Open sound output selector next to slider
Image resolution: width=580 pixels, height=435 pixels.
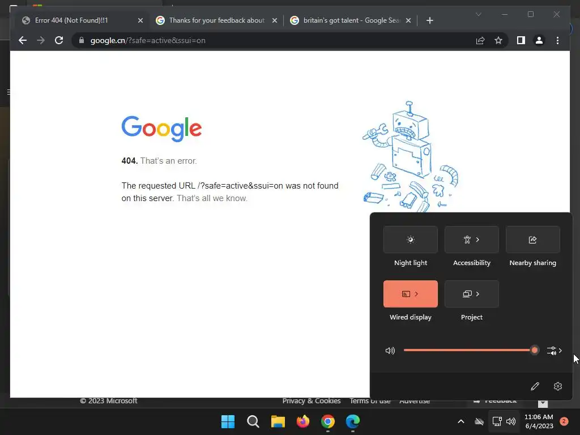(554, 350)
